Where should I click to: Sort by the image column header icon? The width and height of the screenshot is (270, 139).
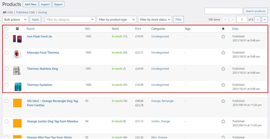click(x=17, y=29)
